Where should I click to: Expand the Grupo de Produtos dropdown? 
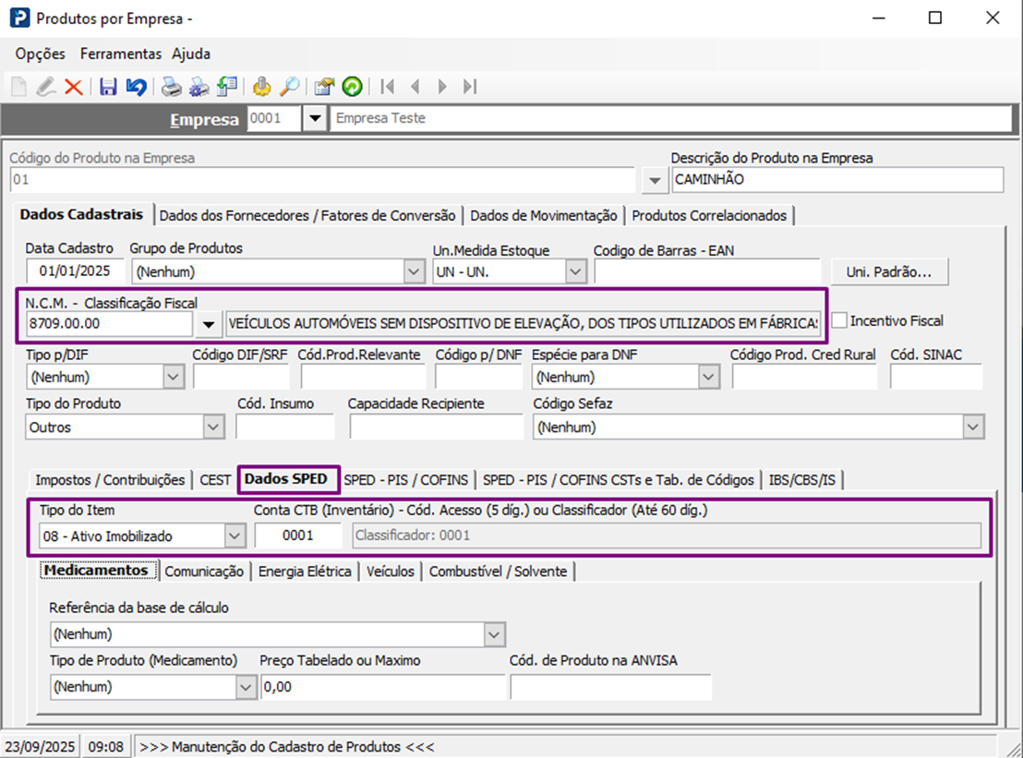tap(414, 271)
